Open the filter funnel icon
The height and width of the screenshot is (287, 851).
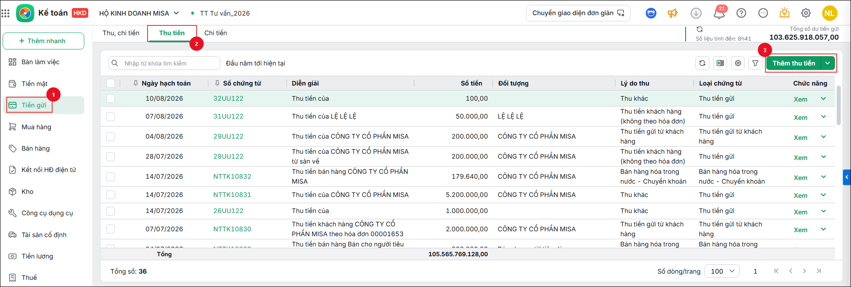point(755,63)
